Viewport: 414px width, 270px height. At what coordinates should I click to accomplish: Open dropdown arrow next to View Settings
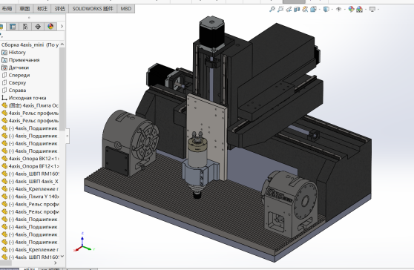tap(378, 9)
